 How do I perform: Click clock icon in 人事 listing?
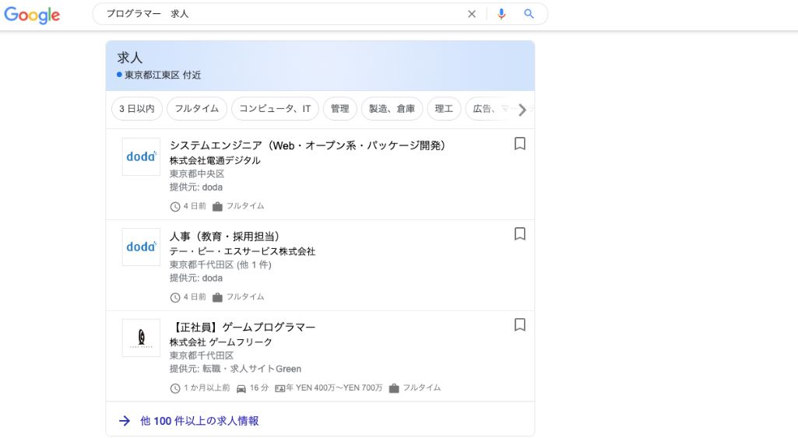(x=175, y=297)
